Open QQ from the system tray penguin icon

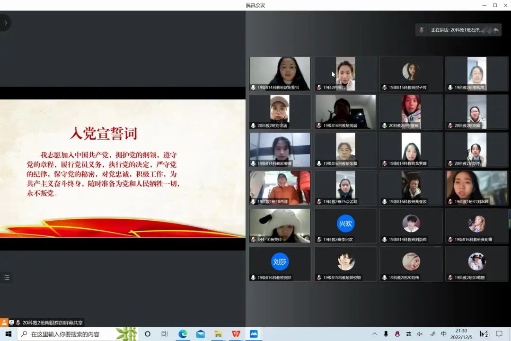click(398, 333)
